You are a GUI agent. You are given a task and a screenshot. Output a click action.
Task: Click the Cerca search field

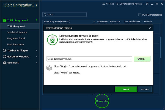tap(64, 15)
